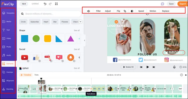Open the opacity circle icon

click(x=132, y=11)
